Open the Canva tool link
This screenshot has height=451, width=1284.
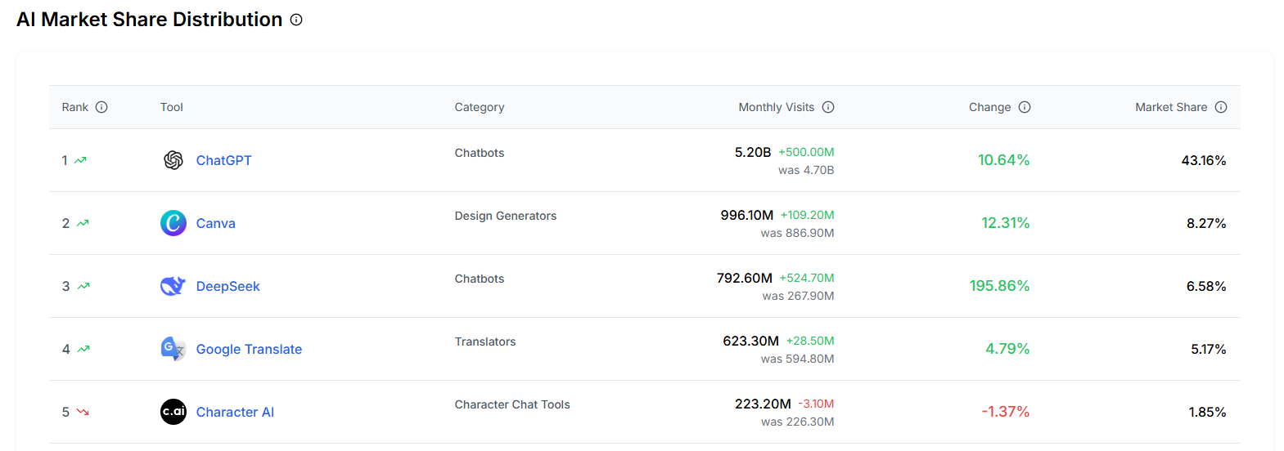[x=215, y=223]
